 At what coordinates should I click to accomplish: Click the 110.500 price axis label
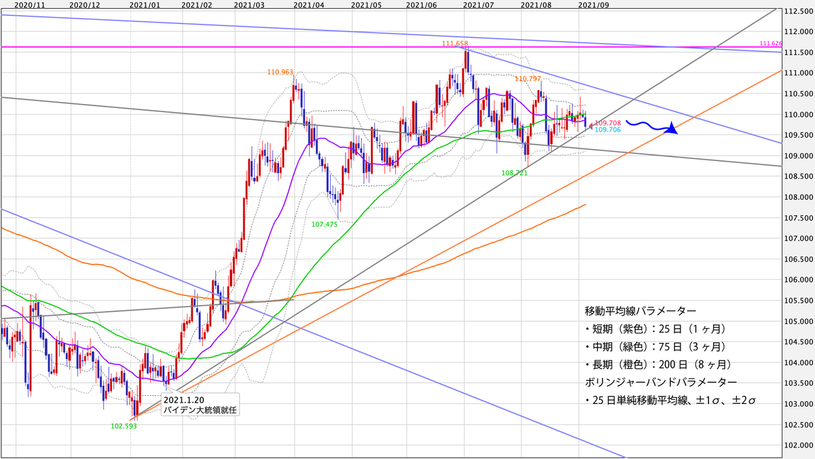[797, 94]
